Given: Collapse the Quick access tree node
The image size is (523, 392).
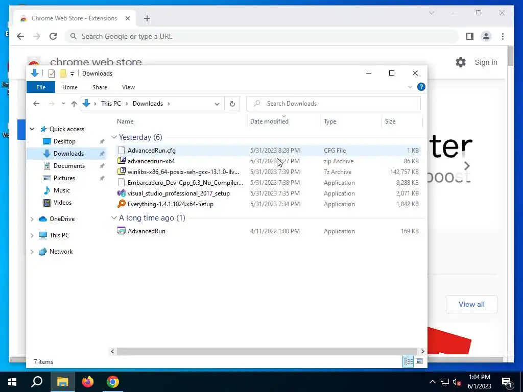Looking at the screenshot, I should coord(32,129).
